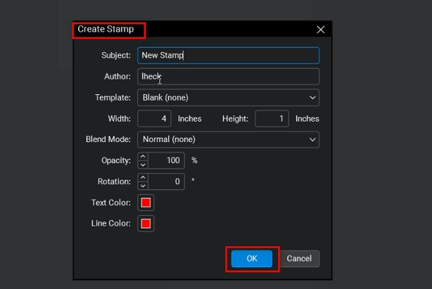The height and width of the screenshot is (289, 432).
Task: Click the Subject field containing New Stamp
Action: pyautogui.click(x=228, y=56)
